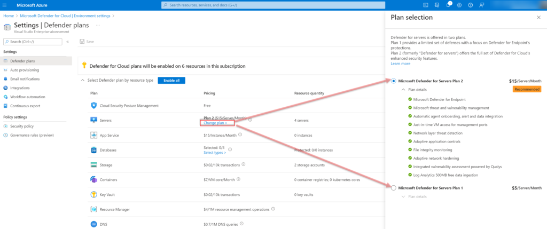547x229 pixels.
Task: Click the Microsoft Azure logo text
Action: 32,5
